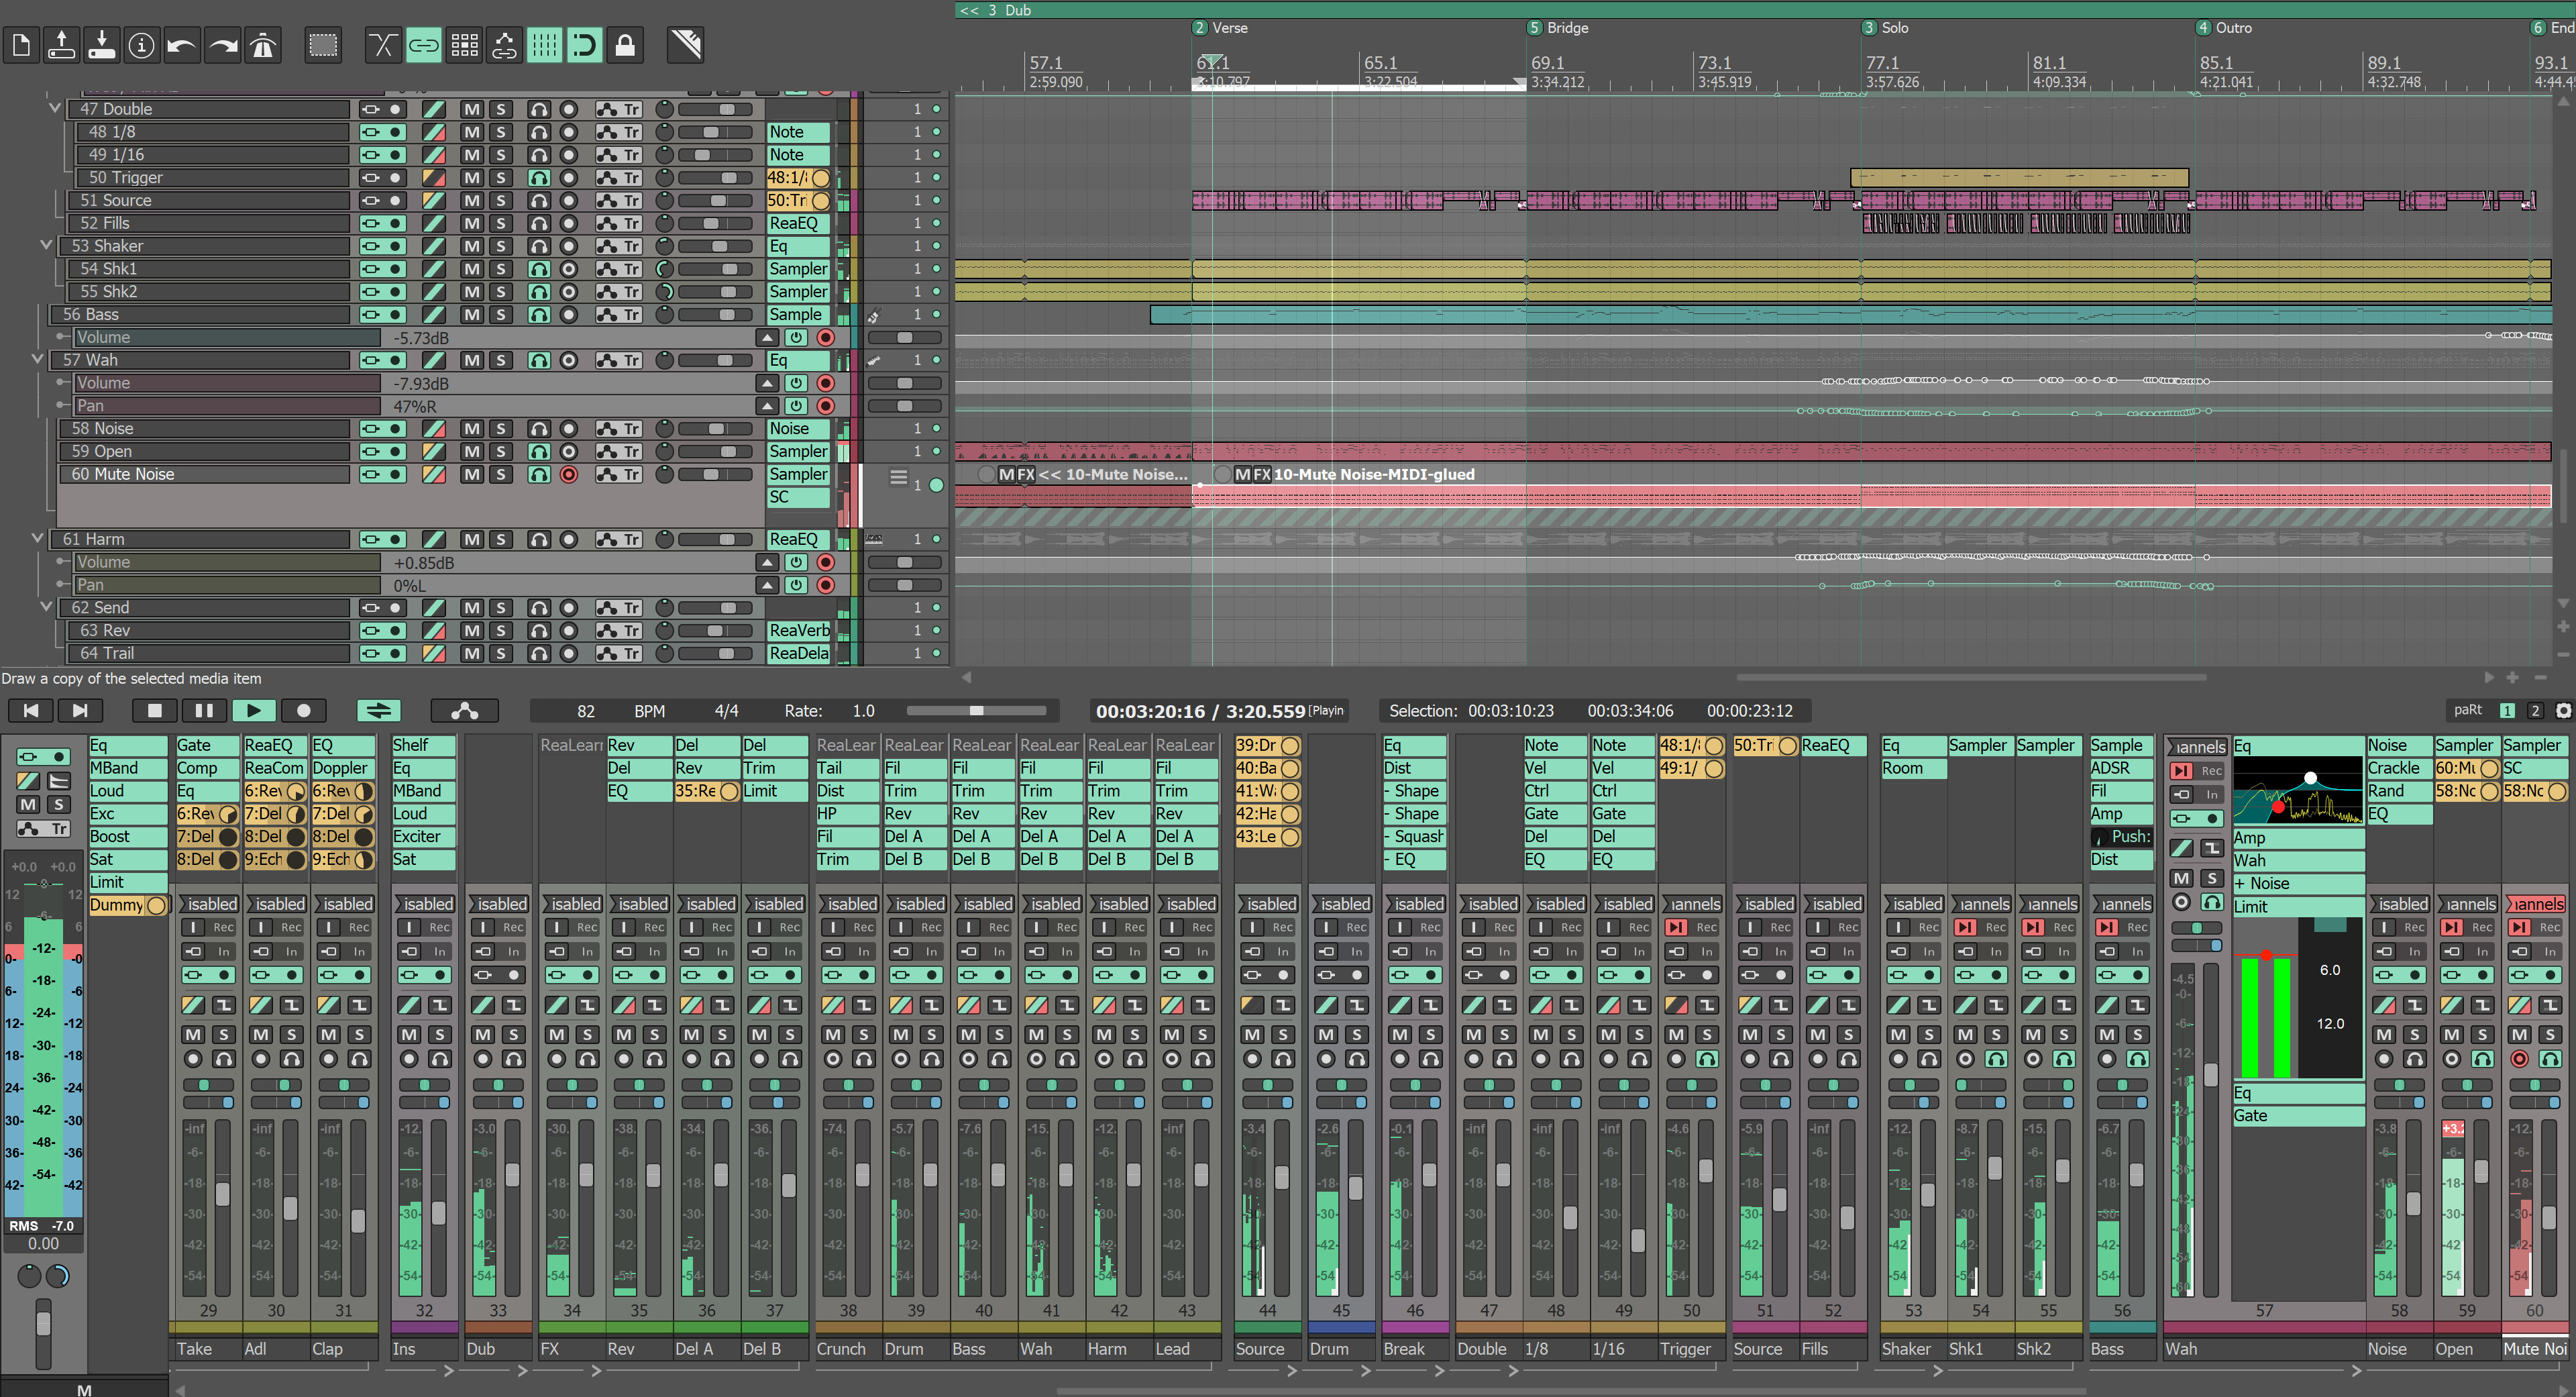Click the 47 Double track volume slider
This screenshot has height=1397, width=2576.
pos(716,109)
